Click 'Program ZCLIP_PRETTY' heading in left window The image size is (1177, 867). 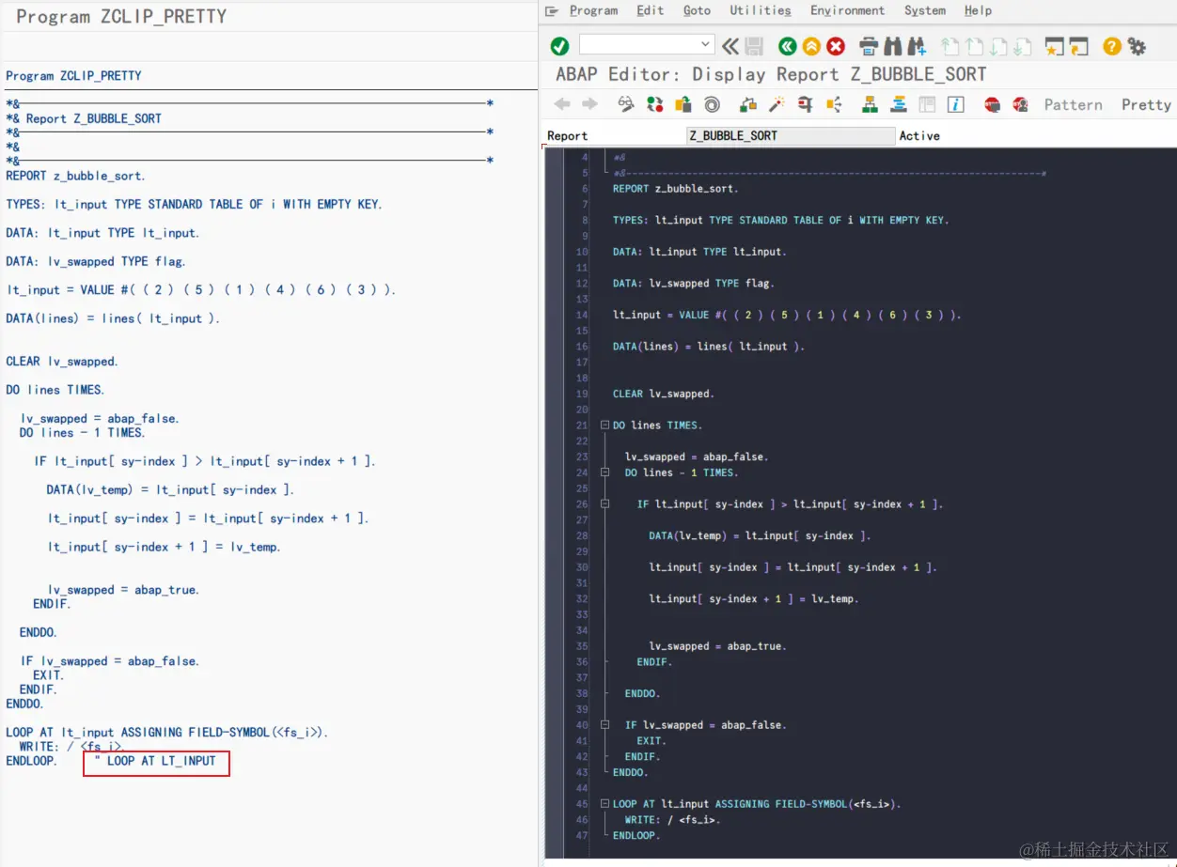click(x=121, y=17)
